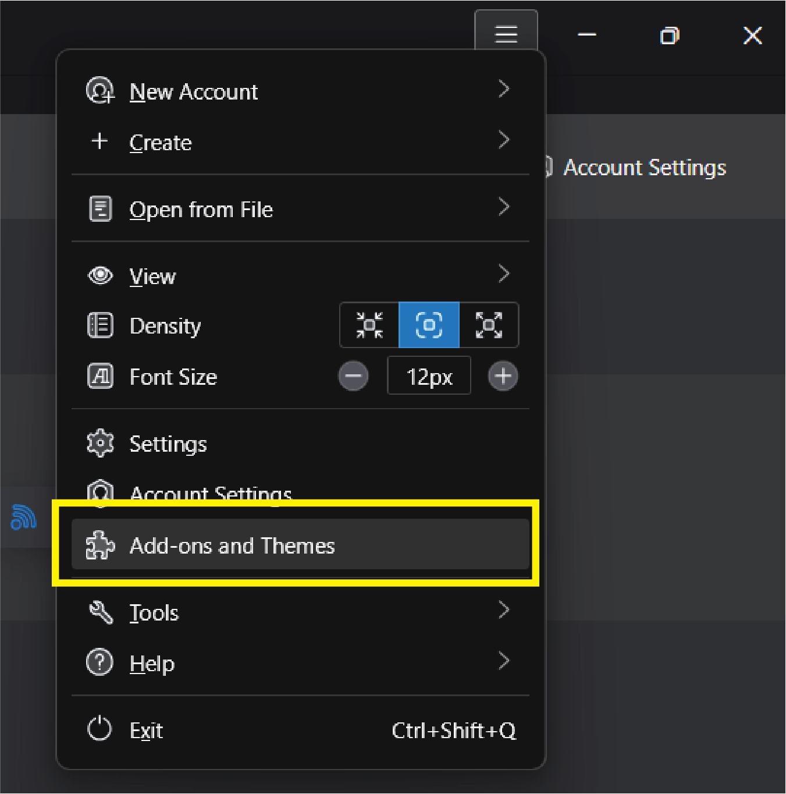Select relaxed touch density option
The image size is (786, 794).
(x=489, y=325)
